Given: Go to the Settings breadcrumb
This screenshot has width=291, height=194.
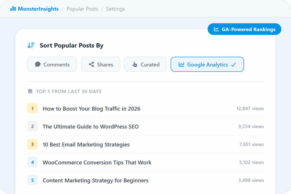Looking at the screenshot, I should (x=115, y=9).
